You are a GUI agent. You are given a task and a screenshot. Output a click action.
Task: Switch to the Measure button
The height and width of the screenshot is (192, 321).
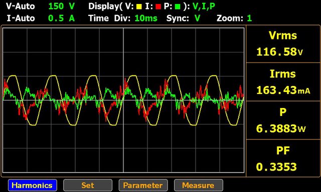pyautogui.click(x=199, y=185)
